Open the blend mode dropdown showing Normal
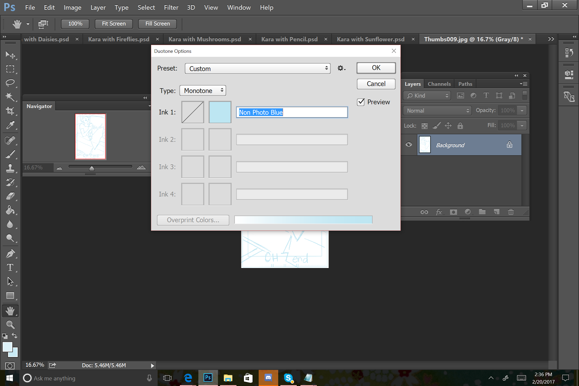This screenshot has width=579, height=386. (438, 111)
